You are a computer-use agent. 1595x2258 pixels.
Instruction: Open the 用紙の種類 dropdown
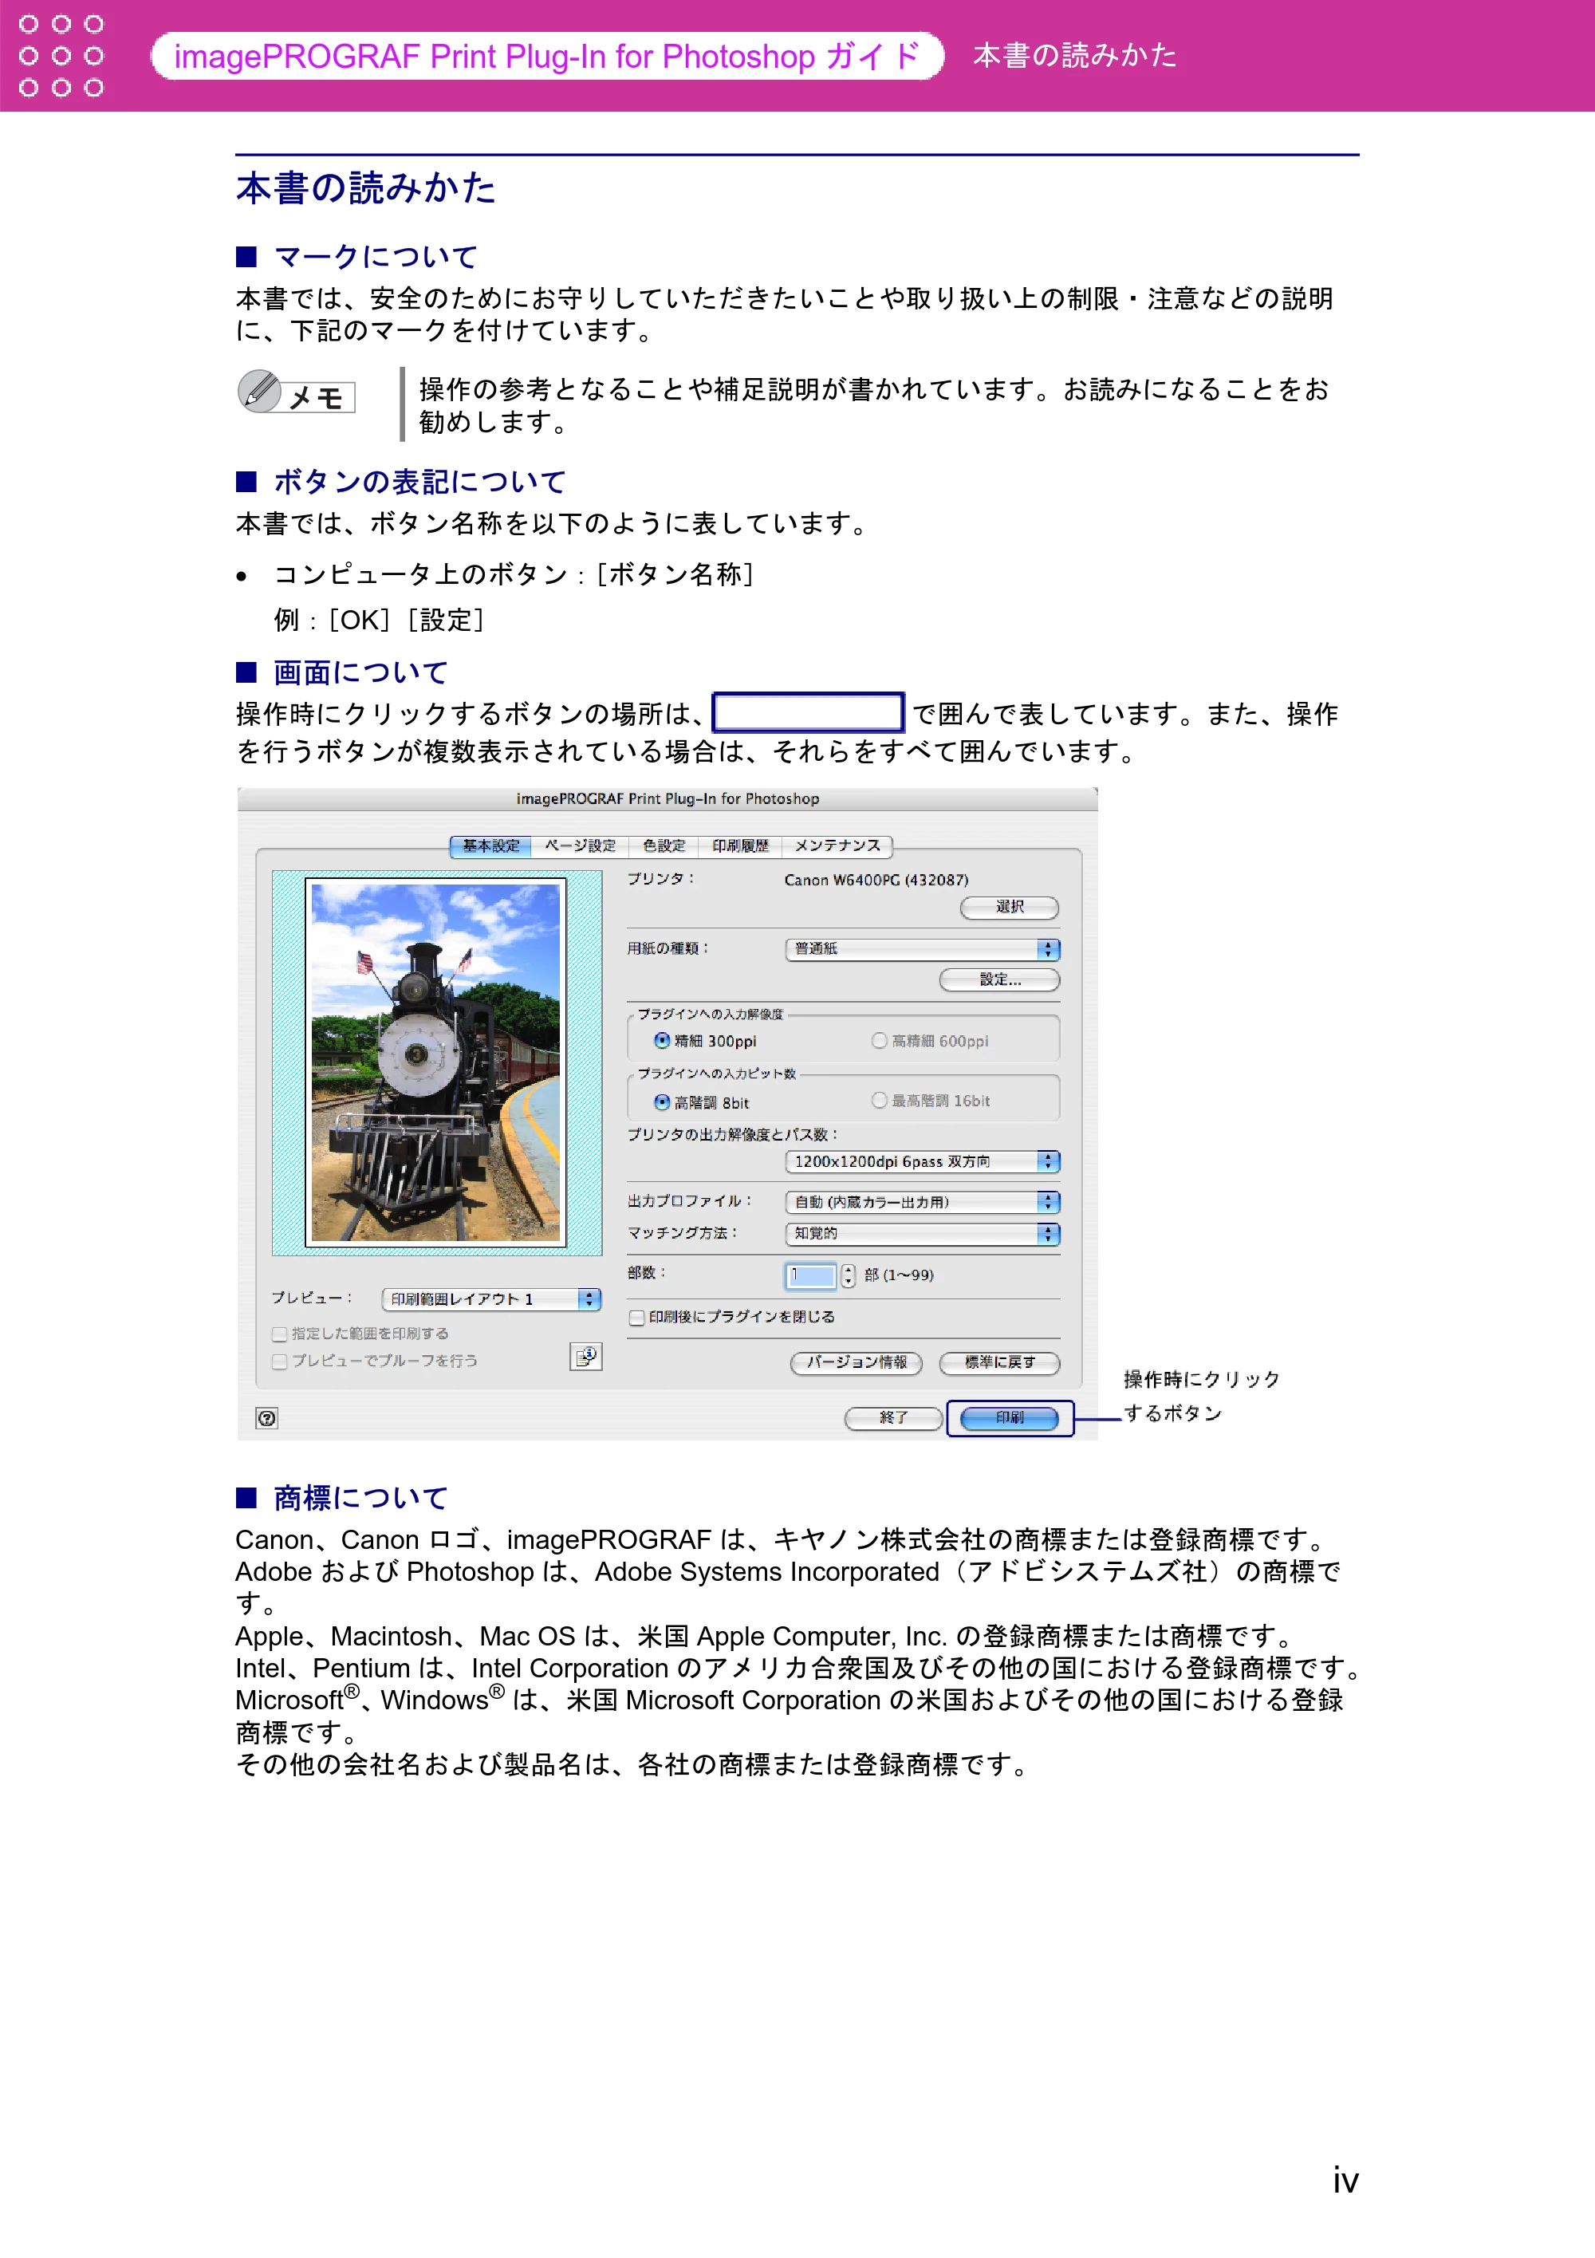(x=923, y=949)
